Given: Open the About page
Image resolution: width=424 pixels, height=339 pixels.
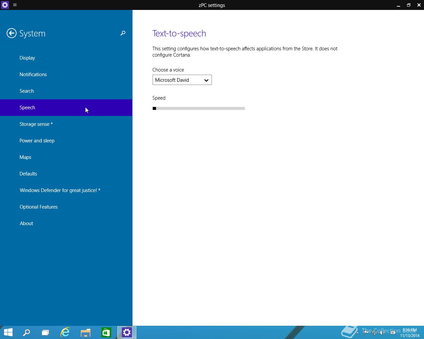Looking at the screenshot, I should (66, 223).
